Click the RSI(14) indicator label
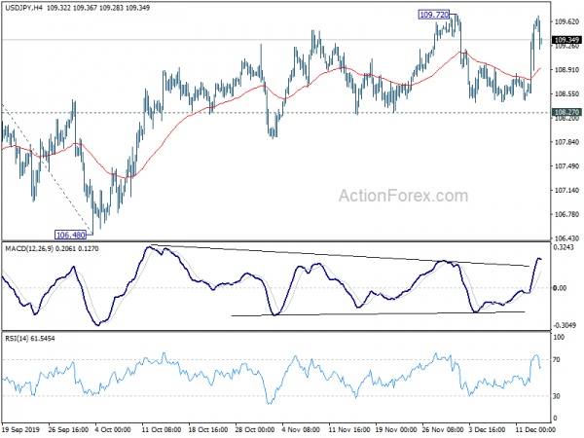The height and width of the screenshot is (438, 584). [x=18, y=338]
